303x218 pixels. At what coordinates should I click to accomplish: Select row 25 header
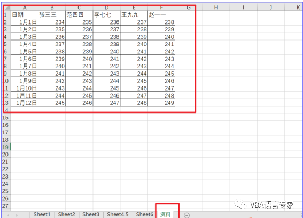point(5,191)
